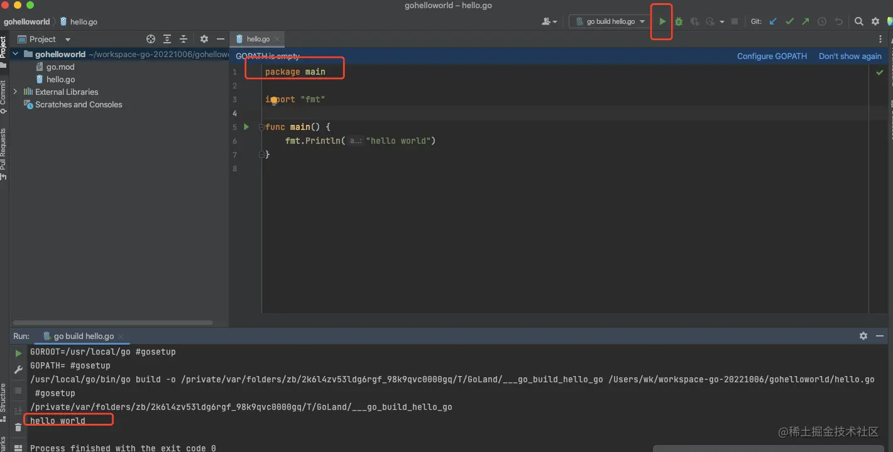Select the go build hello.go Run tab
This screenshot has width=893, height=452.
coord(84,336)
